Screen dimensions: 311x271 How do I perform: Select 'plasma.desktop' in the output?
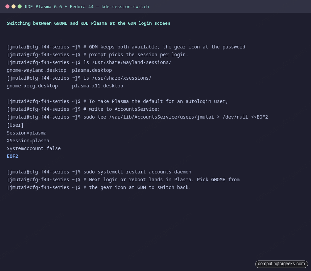(x=92, y=70)
